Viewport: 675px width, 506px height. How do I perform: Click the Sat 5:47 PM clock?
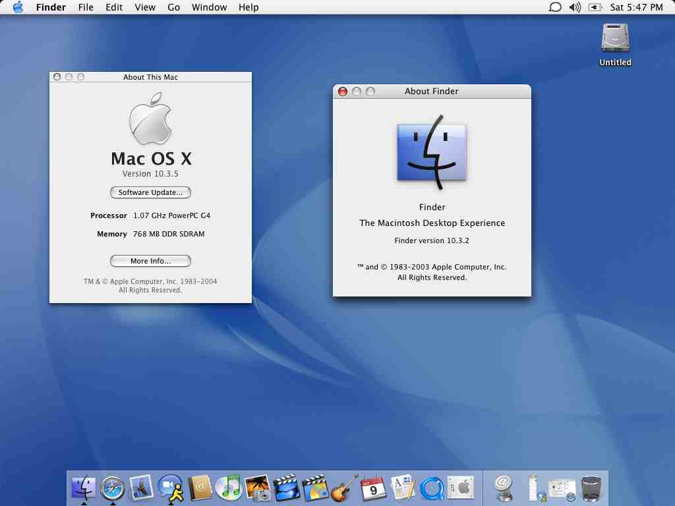pos(636,7)
